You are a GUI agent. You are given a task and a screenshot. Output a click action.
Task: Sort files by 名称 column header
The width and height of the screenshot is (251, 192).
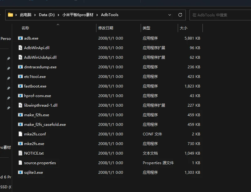pos(25,28)
